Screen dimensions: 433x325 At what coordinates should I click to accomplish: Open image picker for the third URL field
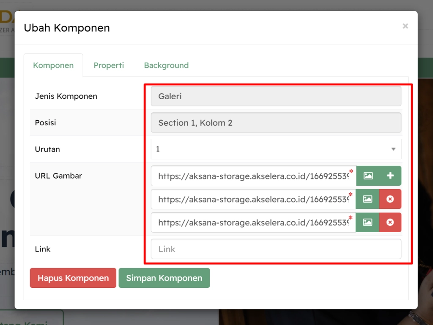coord(367,222)
